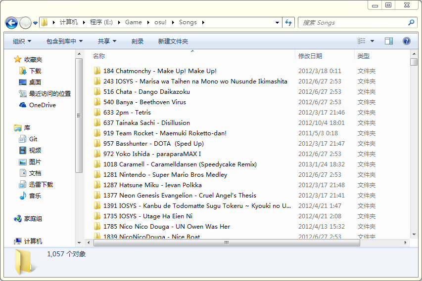
Task: Go back with the blue Back arrow
Action: click(11, 23)
